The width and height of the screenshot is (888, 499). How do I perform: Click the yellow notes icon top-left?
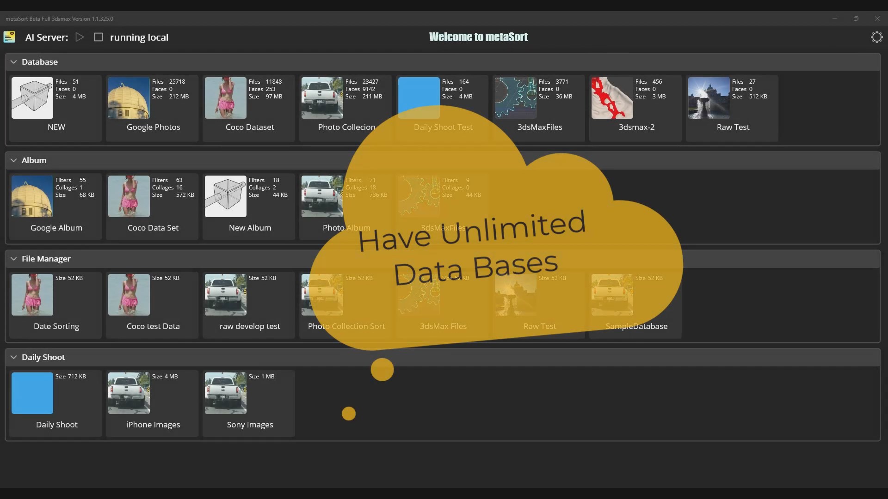tap(9, 37)
